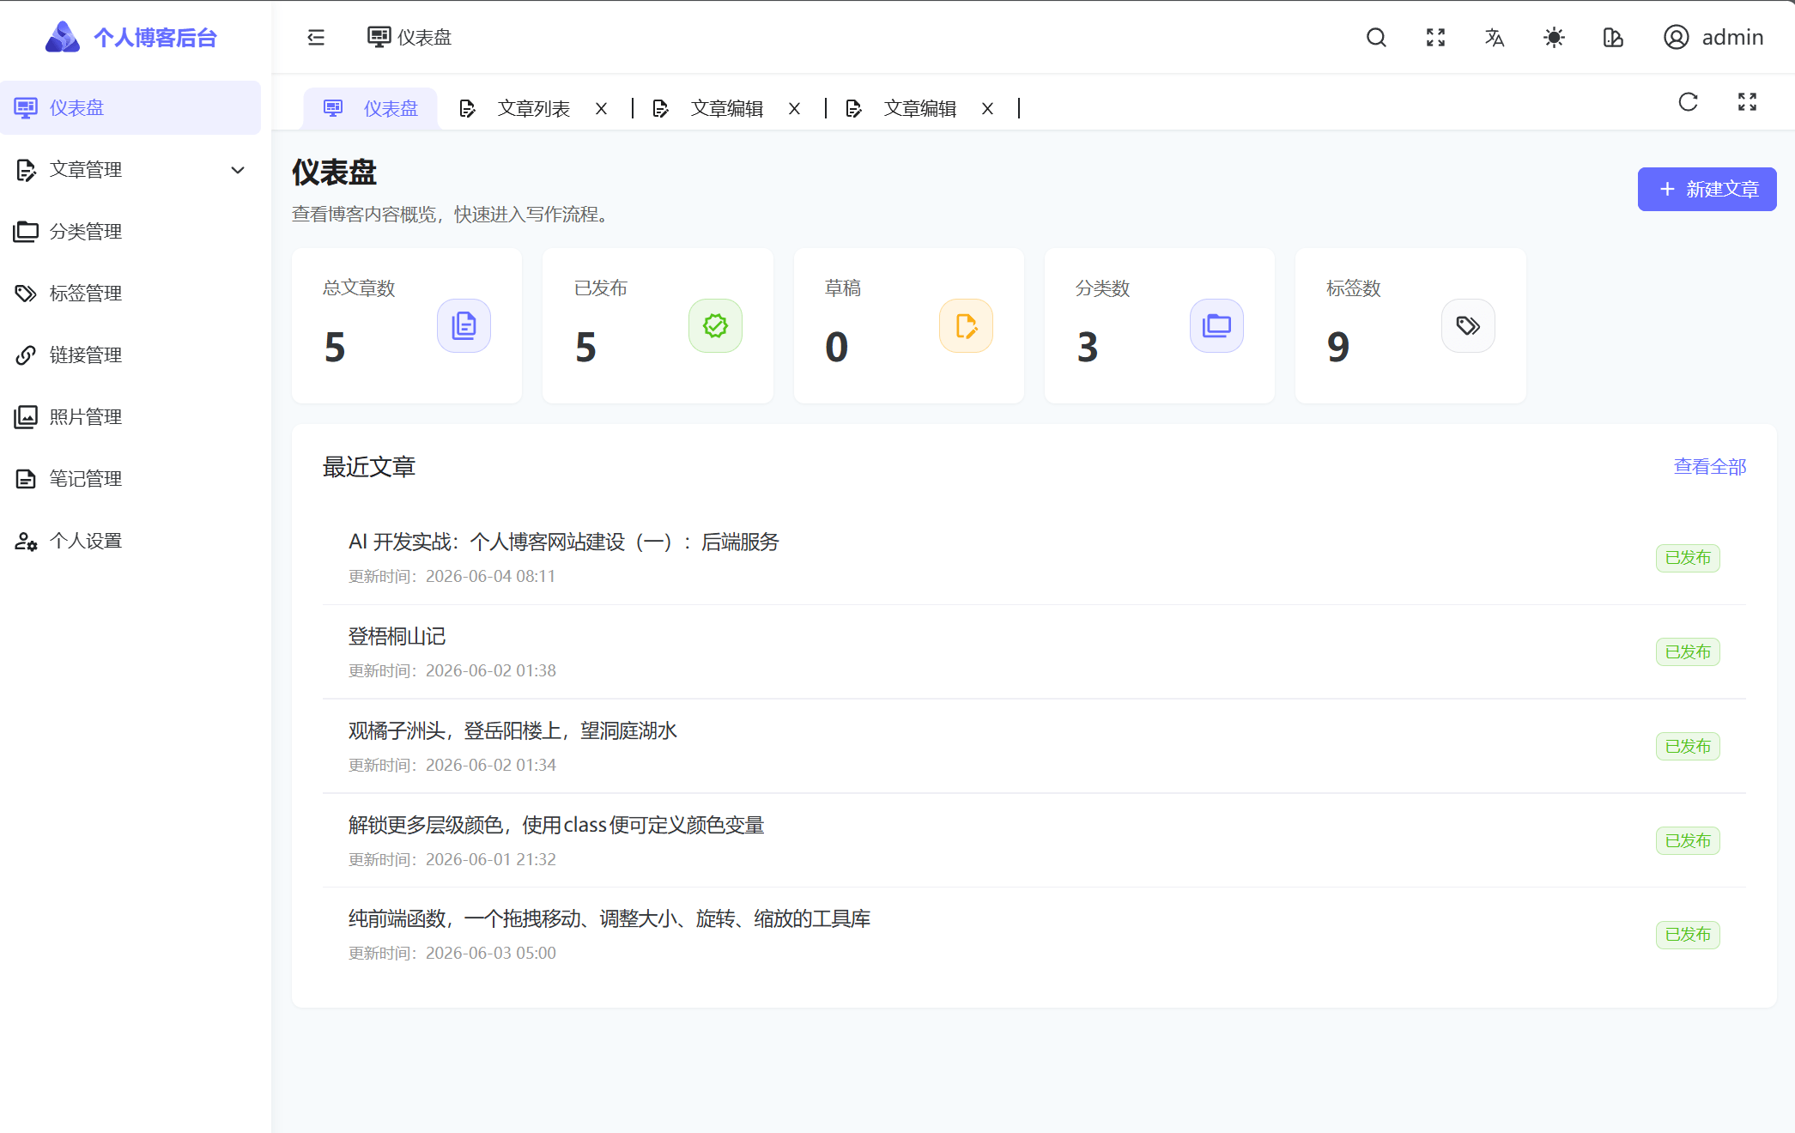The image size is (1795, 1133).
Task: Open the language translation switcher
Action: click(x=1495, y=37)
